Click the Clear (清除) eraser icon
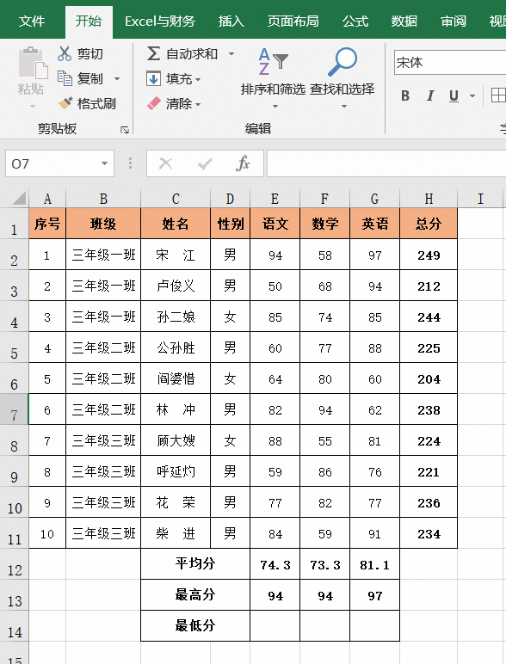Viewport: 506px width, 664px height. 153,103
